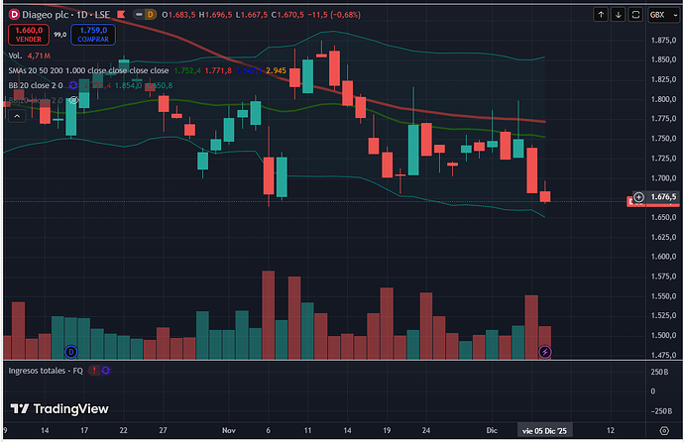Toggle the orange D market status badge
The height and width of the screenshot is (442, 684).
point(152,16)
